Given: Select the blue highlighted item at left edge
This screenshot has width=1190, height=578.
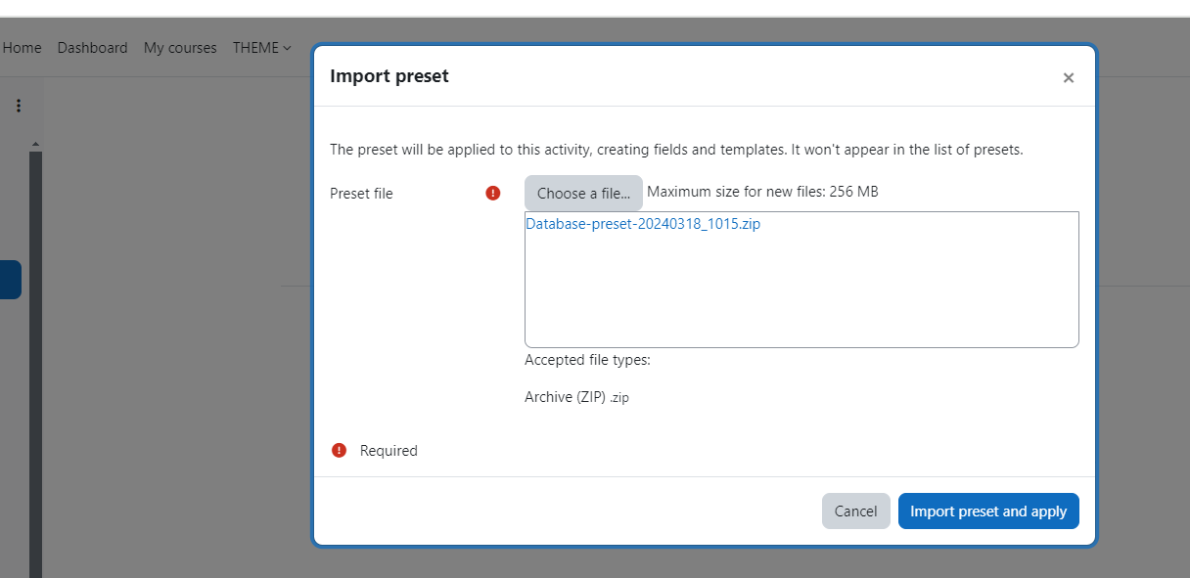Looking at the screenshot, I should click(10, 280).
